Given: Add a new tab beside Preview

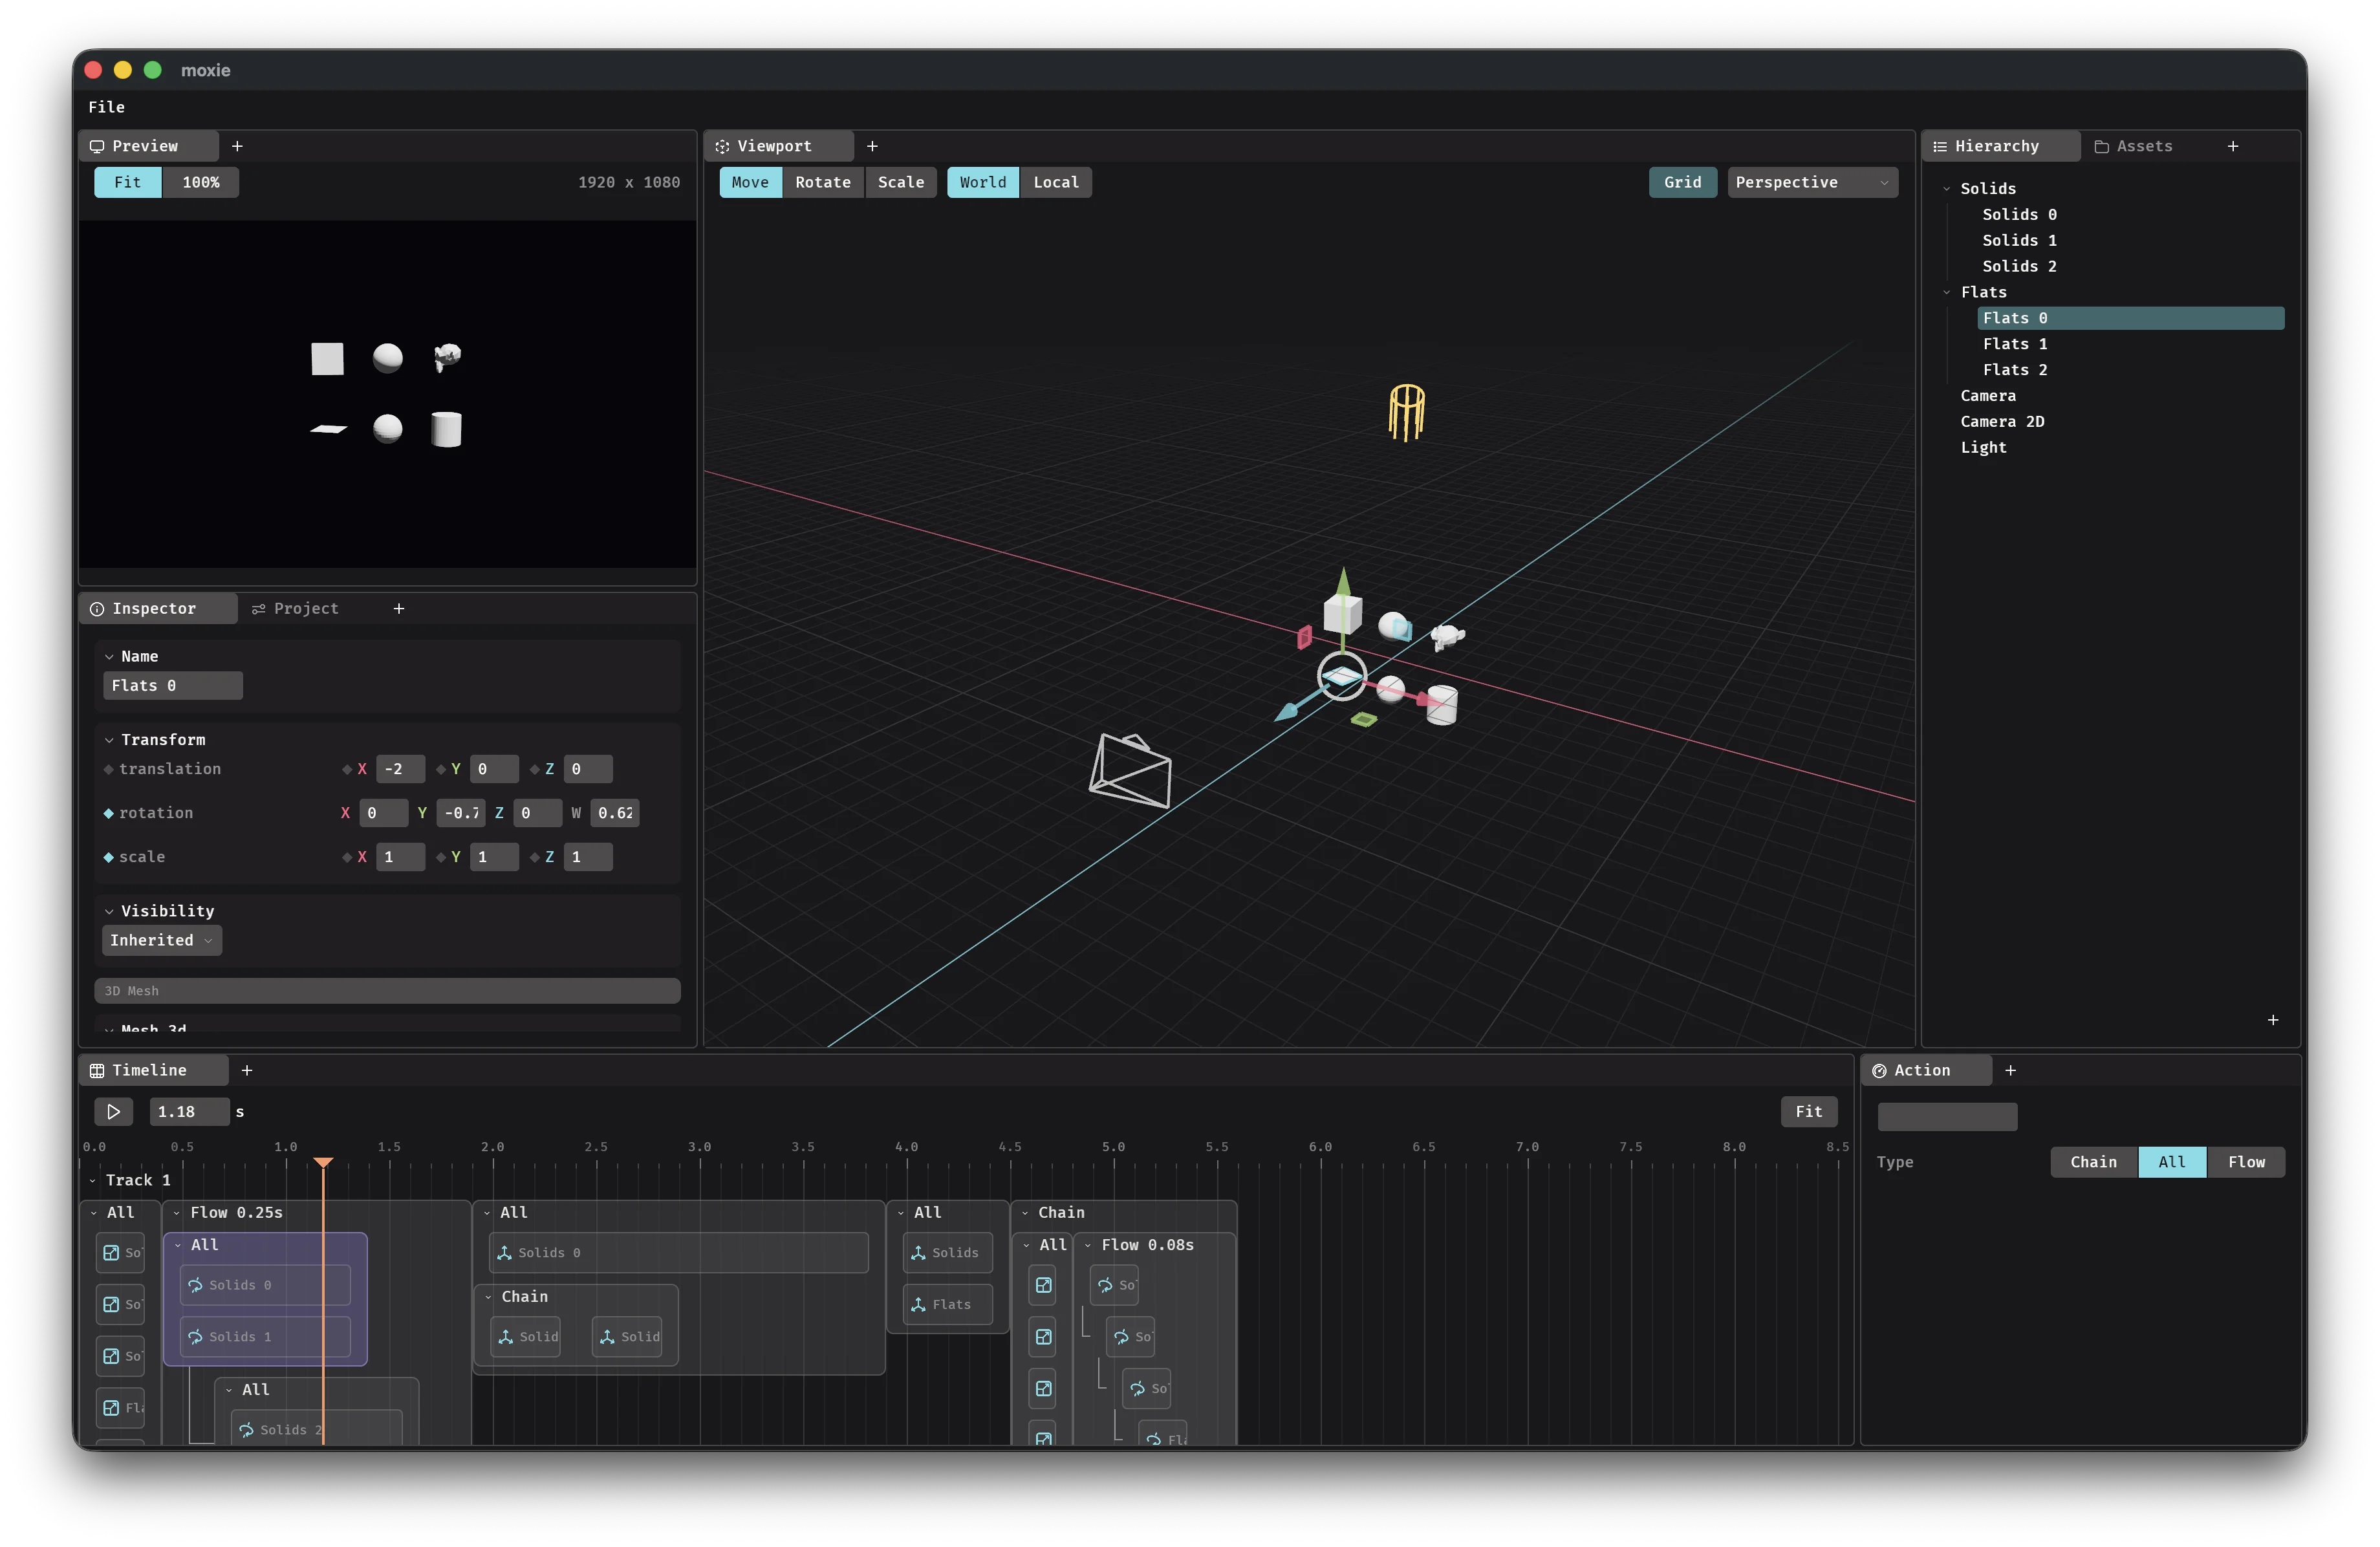Looking at the screenshot, I should [x=237, y=146].
